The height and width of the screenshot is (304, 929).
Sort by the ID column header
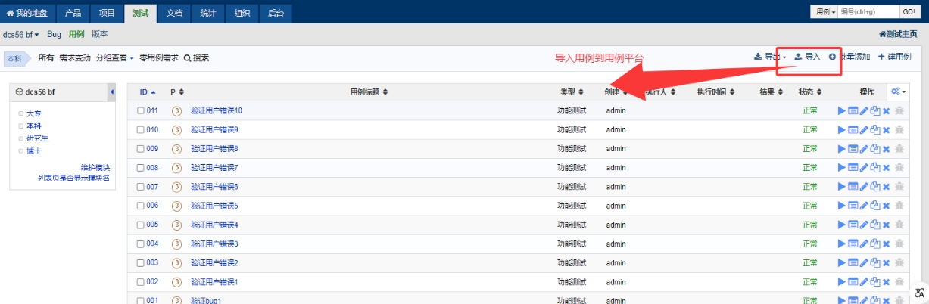(x=148, y=92)
